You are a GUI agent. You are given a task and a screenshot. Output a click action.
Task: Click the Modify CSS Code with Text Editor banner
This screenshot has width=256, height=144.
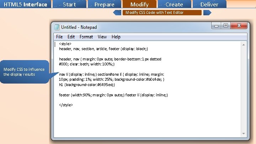click(x=162, y=12)
